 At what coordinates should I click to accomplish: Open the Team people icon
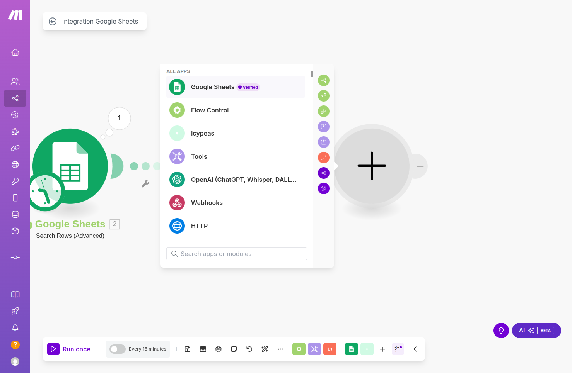tap(15, 81)
